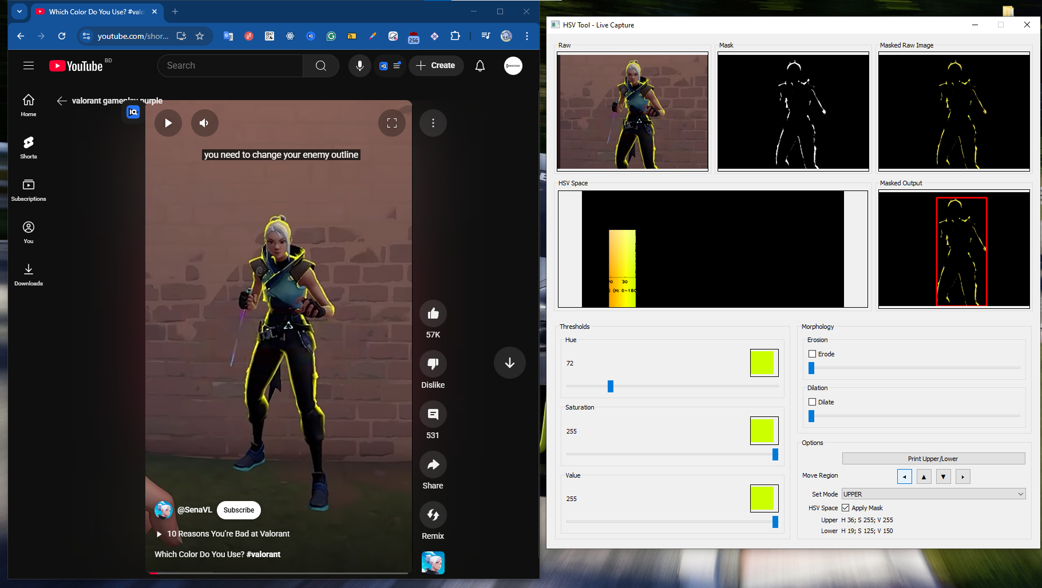1042x588 pixels.
Task: Open the @SenaVL channel link
Action: point(195,510)
